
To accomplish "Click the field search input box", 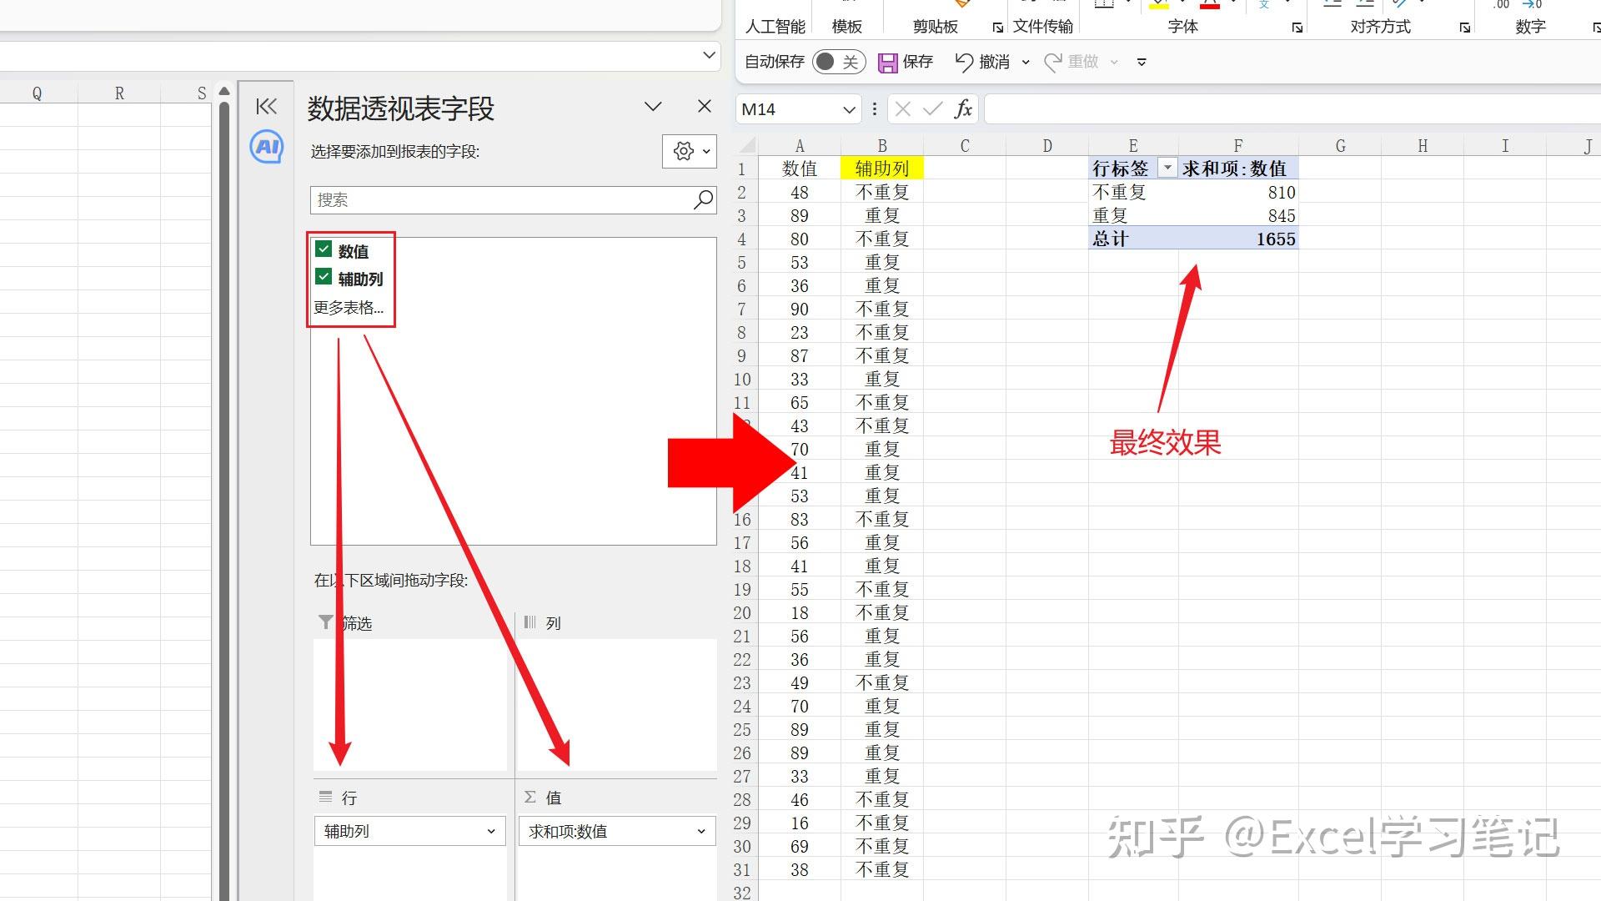I will [x=500, y=199].
